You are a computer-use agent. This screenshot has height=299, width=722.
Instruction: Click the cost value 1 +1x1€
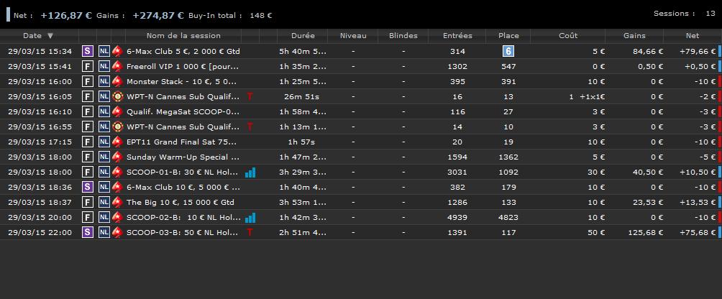(587, 96)
